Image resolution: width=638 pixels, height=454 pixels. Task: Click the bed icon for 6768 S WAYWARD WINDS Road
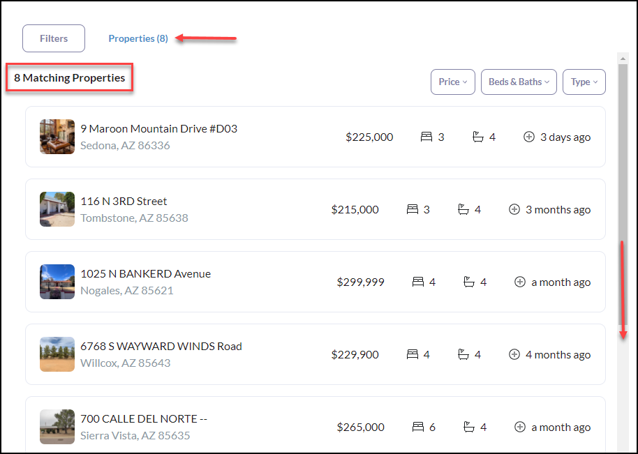413,355
